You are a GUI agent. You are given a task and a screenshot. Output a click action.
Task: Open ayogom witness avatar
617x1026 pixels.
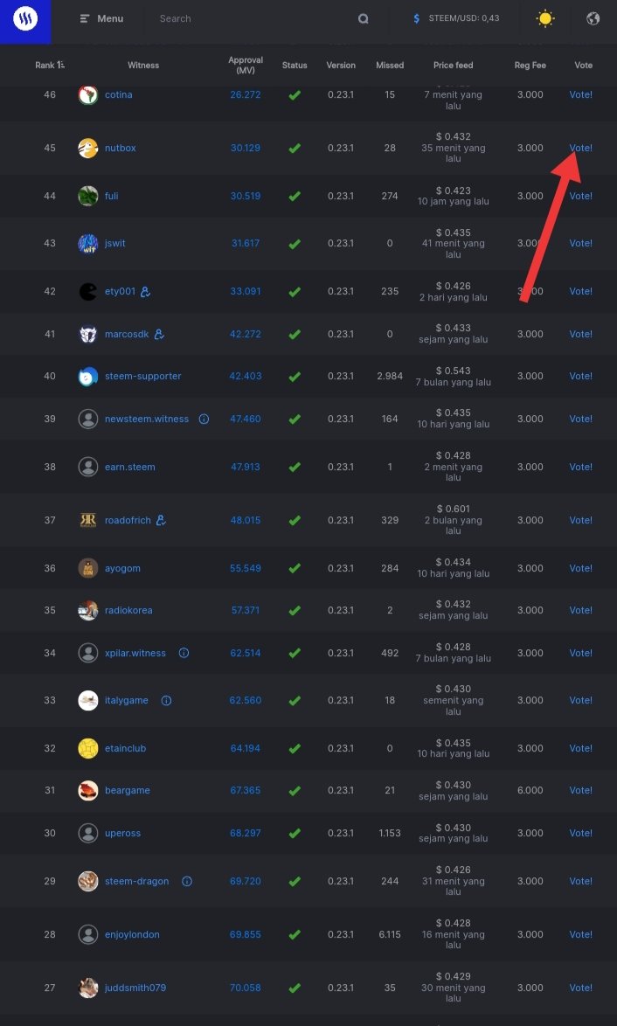87,568
